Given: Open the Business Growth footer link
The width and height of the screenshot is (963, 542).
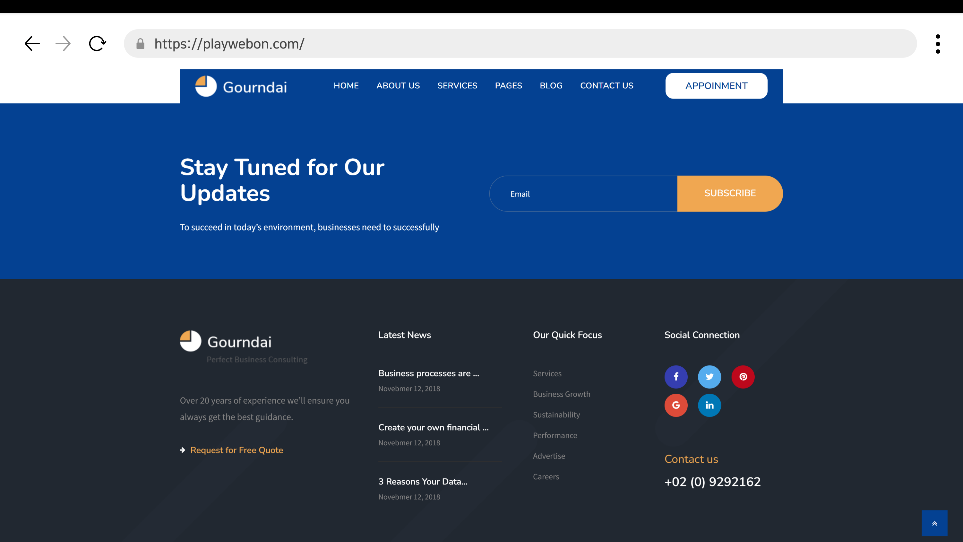Looking at the screenshot, I should (562, 394).
